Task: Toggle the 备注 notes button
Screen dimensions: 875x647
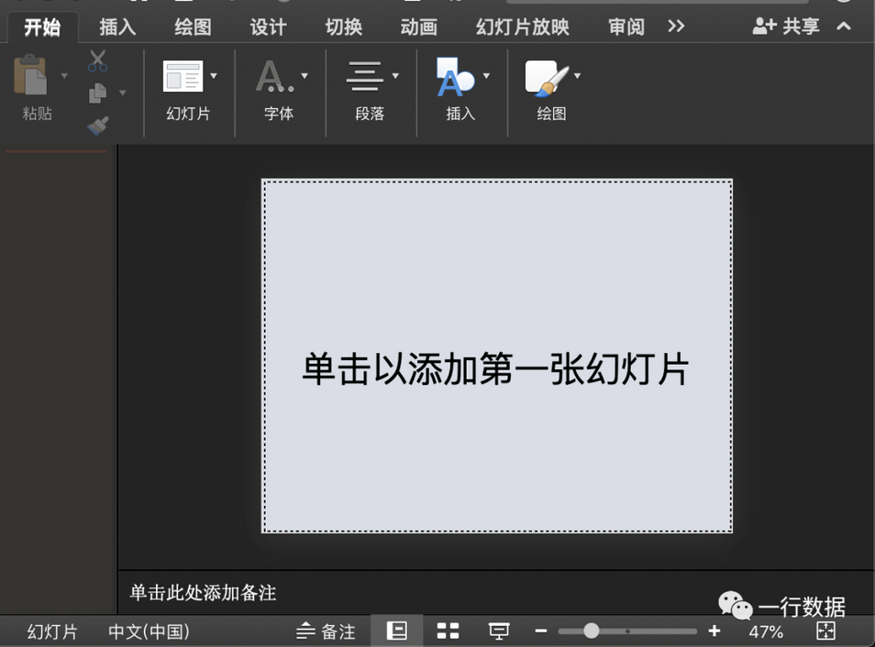Action: point(326,631)
